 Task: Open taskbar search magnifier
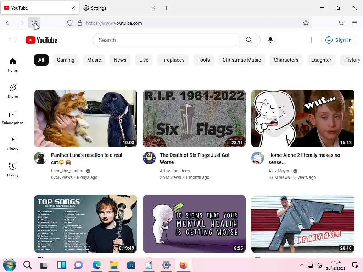[27, 265]
